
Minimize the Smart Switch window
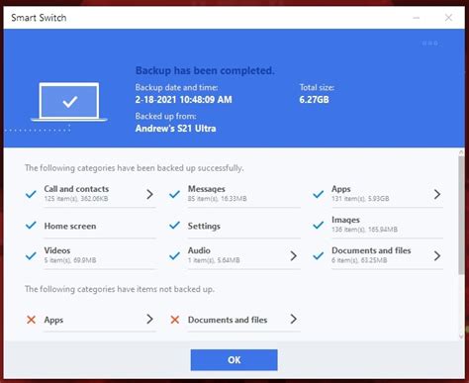tap(417, 18)
